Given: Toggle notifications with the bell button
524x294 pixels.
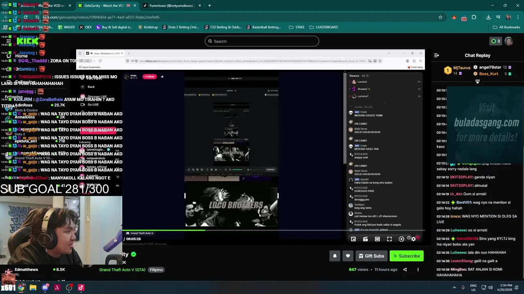Looking at the screenshot, I should click(334, 256).
